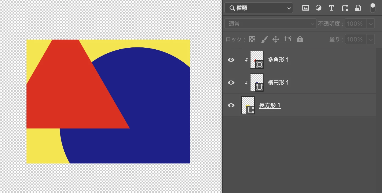Open the 不透明度 opacity slider arrow

[371, 24]
